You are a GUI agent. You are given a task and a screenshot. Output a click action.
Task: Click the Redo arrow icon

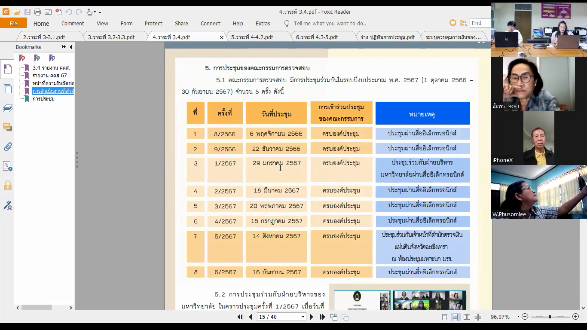coord(79,12)
